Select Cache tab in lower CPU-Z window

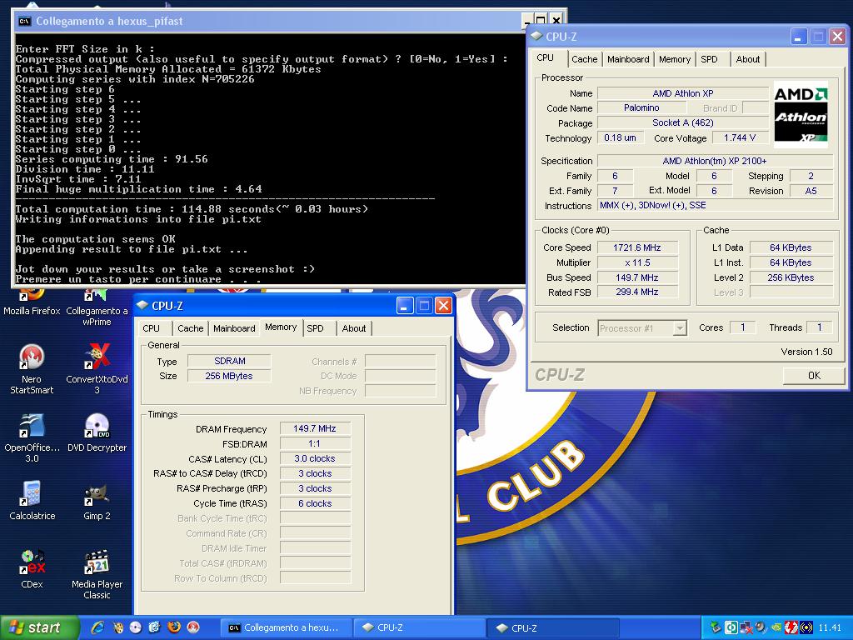coord(191,328)
